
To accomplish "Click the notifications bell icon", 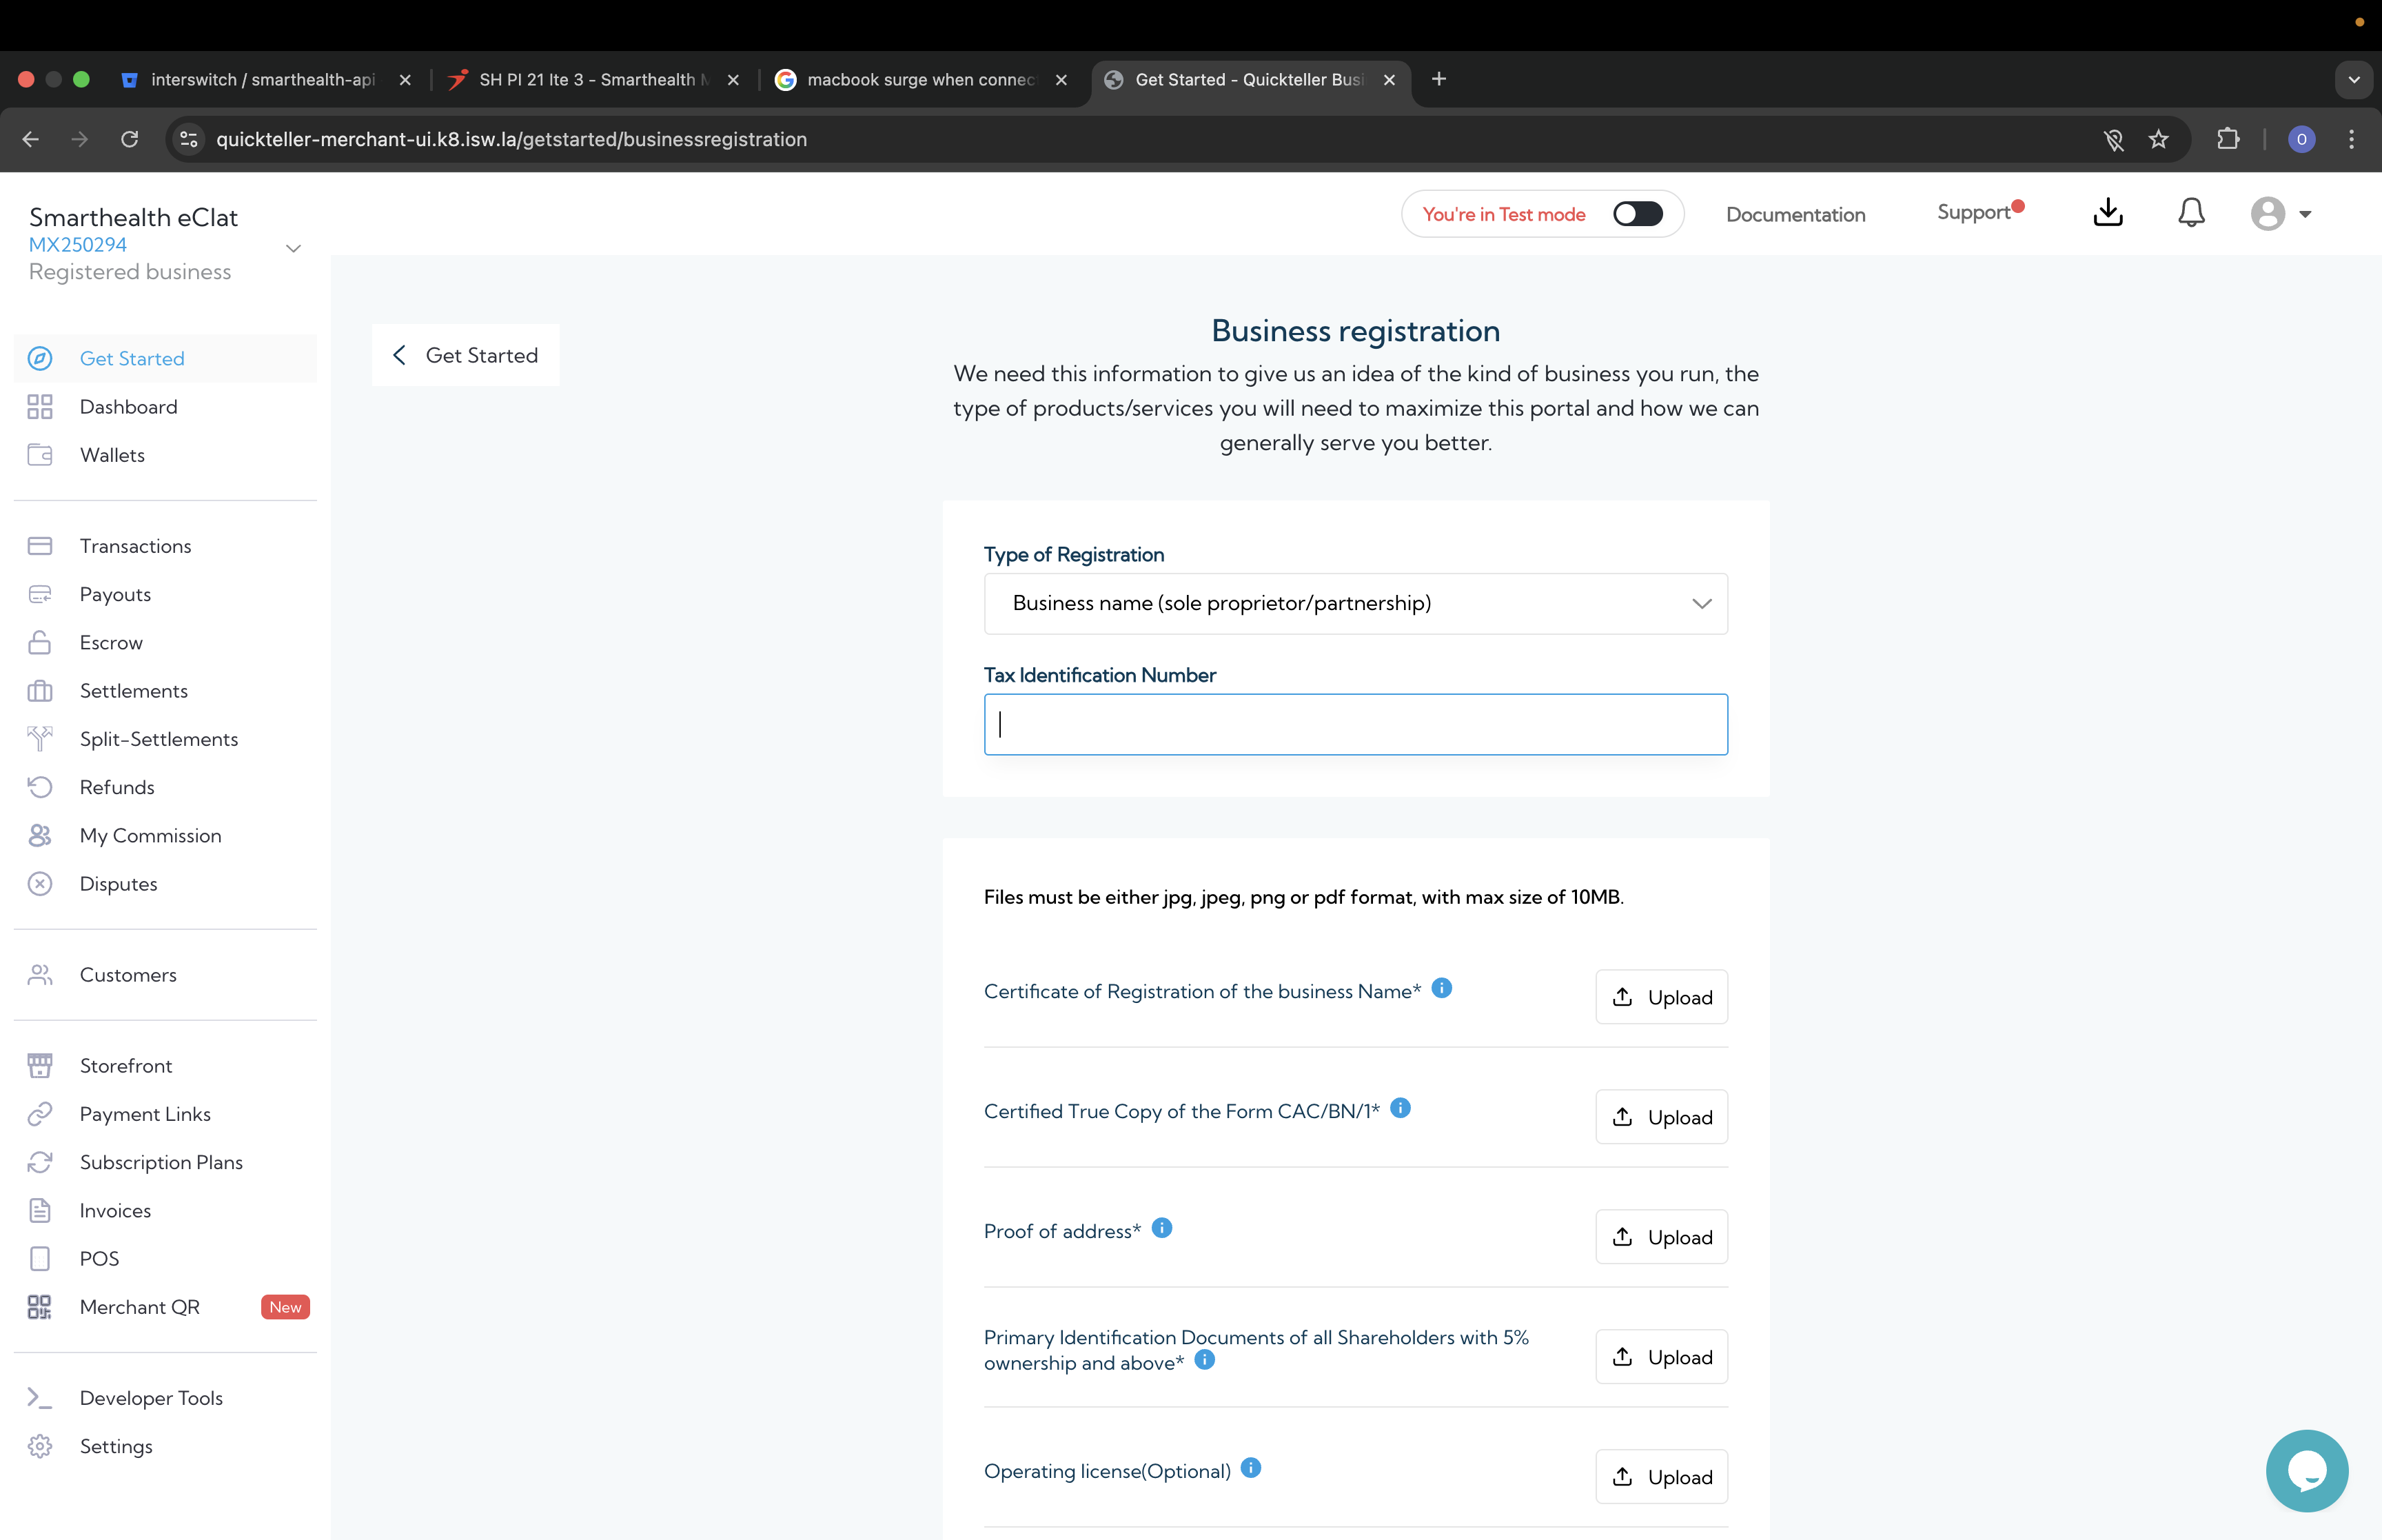I will coord(2191,213).
